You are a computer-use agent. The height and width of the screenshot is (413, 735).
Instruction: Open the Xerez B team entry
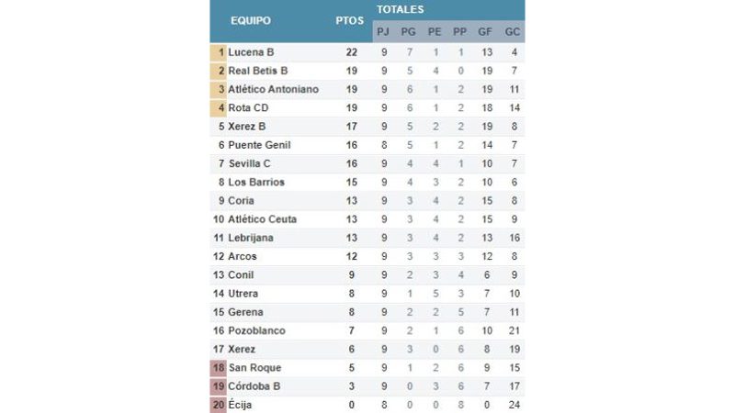pos(246,127)
